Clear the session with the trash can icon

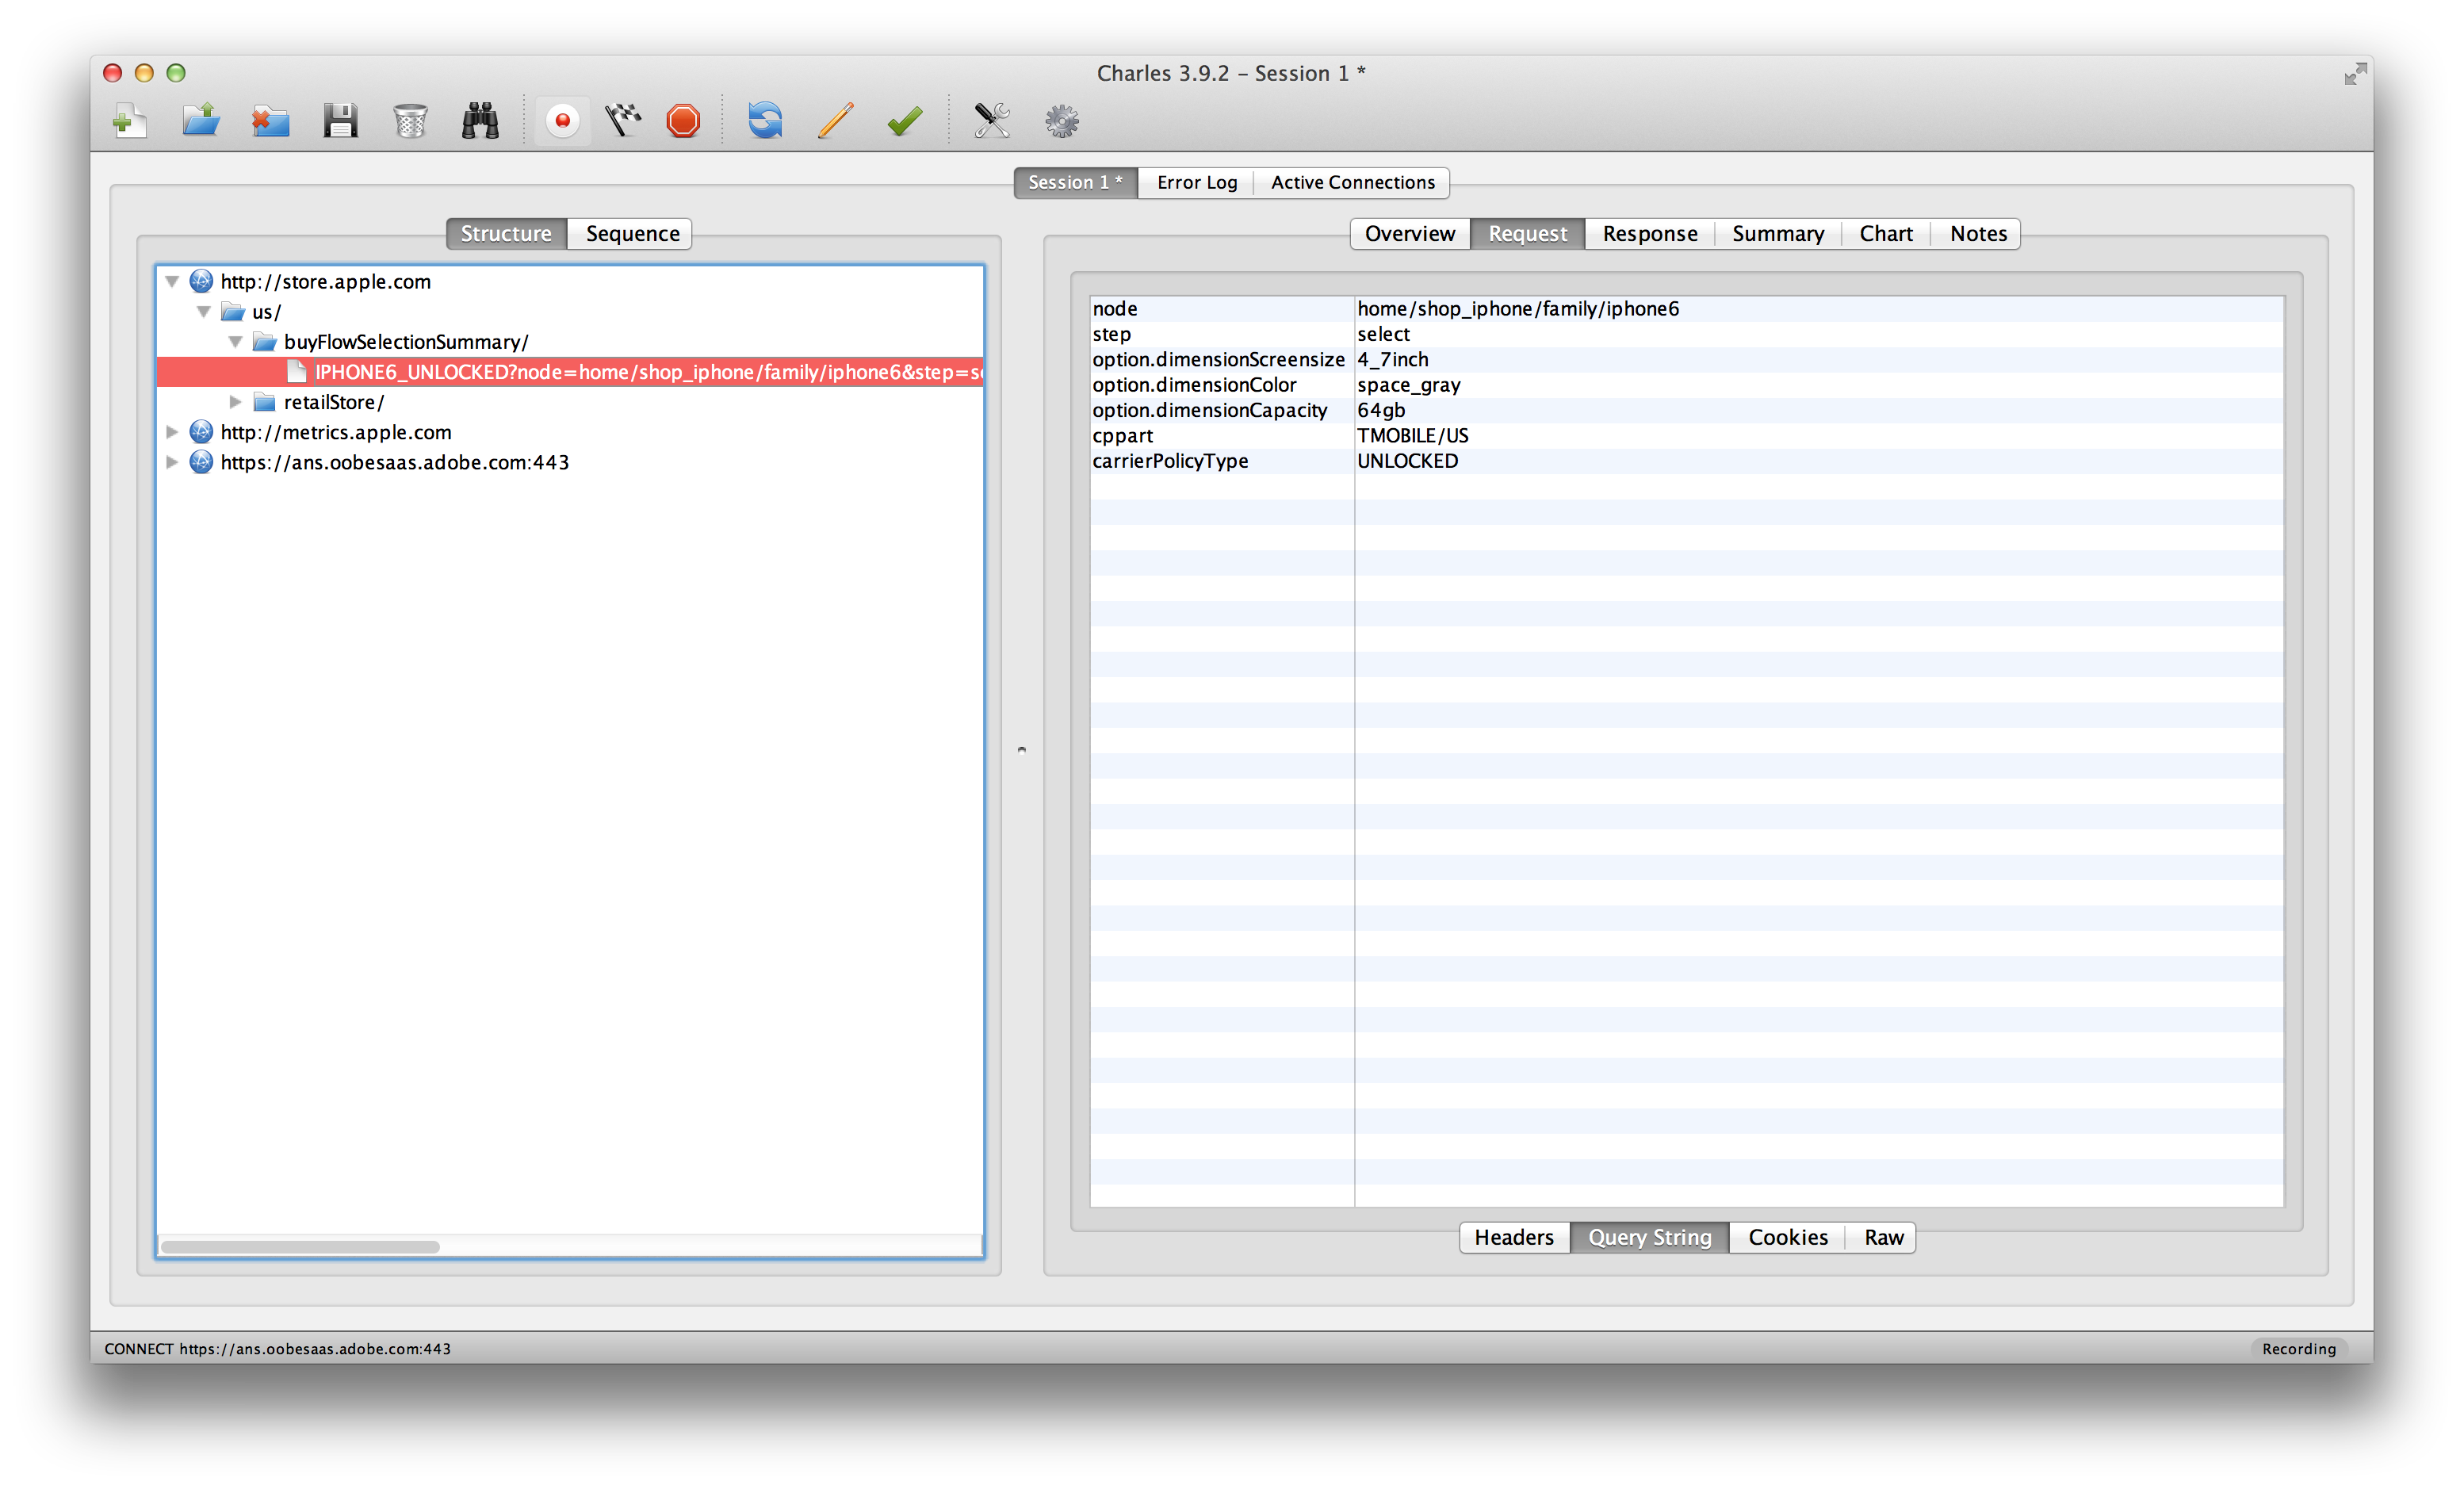[x=410, y=121]
